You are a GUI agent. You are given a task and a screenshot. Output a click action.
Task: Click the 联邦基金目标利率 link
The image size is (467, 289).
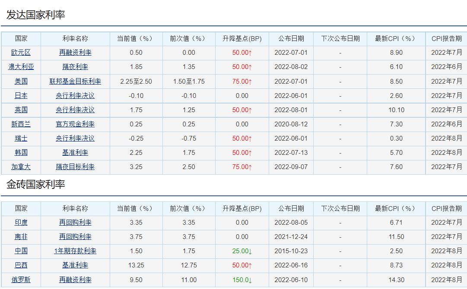tap(76, 81)
